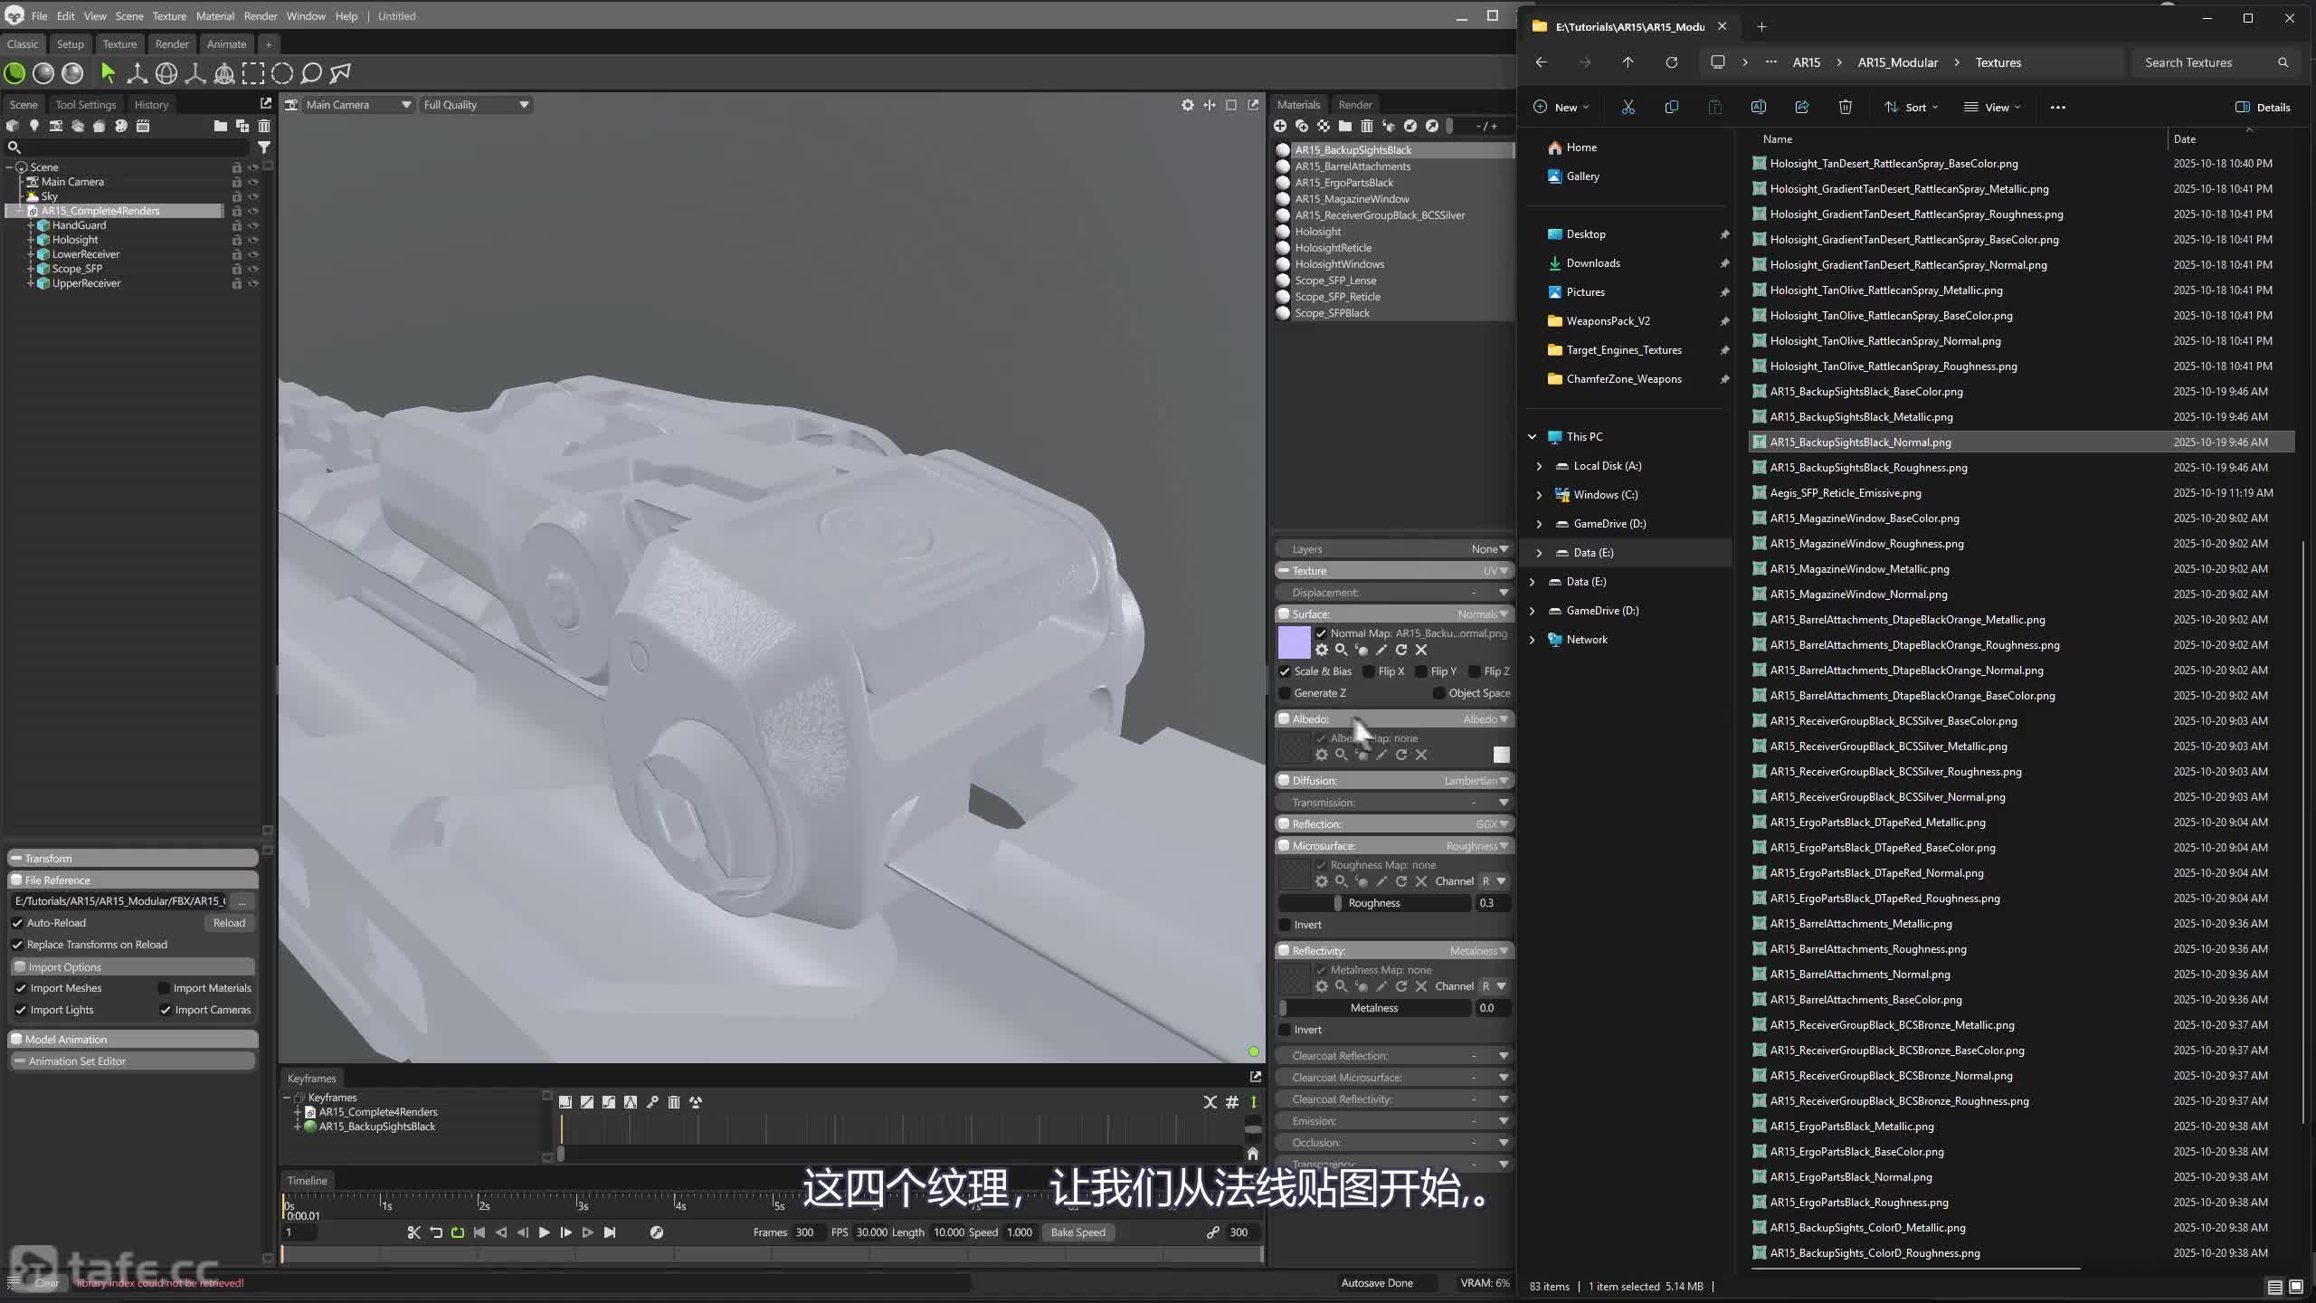This screenshot has height=1303, width=2316.
Task: Enable Import Materials checkbox
Action: pos(164,988)
